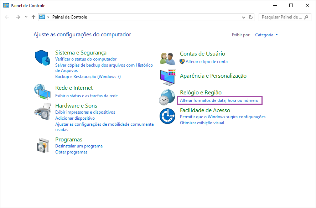Open Verificar o status do computador

pos(86,59)
